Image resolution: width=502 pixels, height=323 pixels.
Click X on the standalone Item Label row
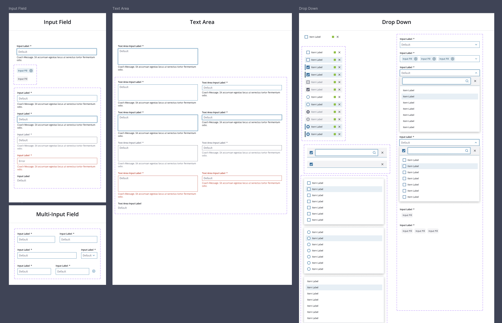click(337, 37)
